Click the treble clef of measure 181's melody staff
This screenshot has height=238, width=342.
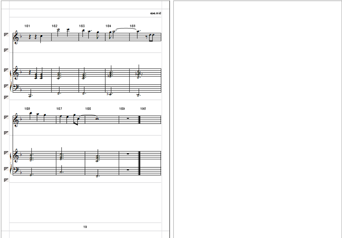point(16,37)
